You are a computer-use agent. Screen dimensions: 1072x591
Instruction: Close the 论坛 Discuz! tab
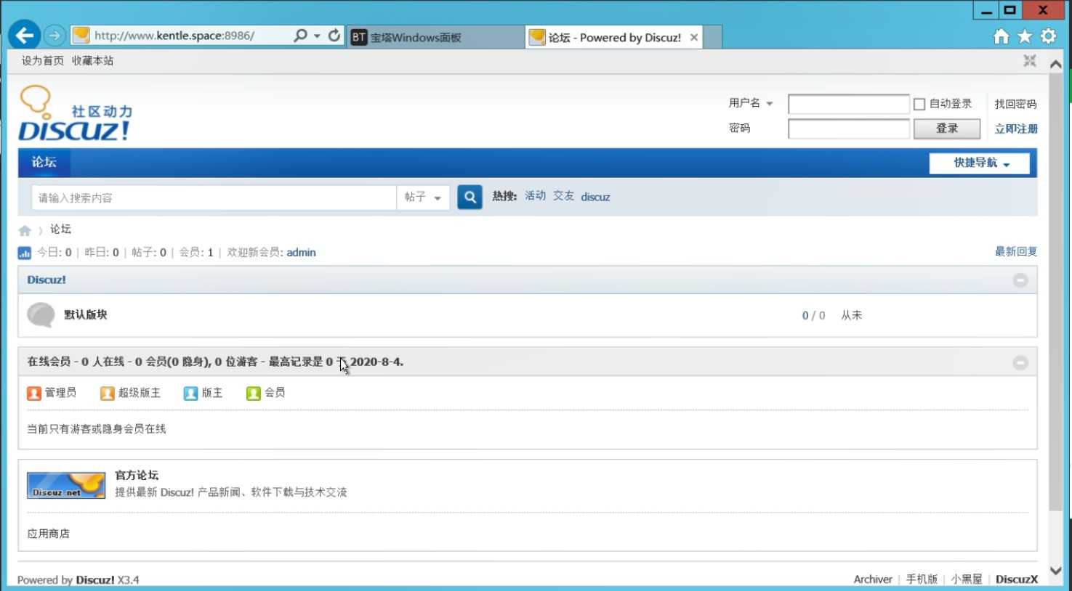[x=694, y=37]
